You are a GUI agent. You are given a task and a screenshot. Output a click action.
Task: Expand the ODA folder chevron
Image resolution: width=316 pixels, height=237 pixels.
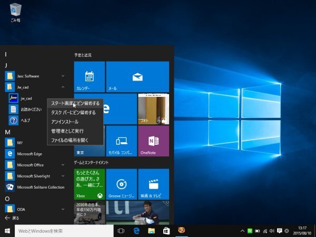(63, 209)
